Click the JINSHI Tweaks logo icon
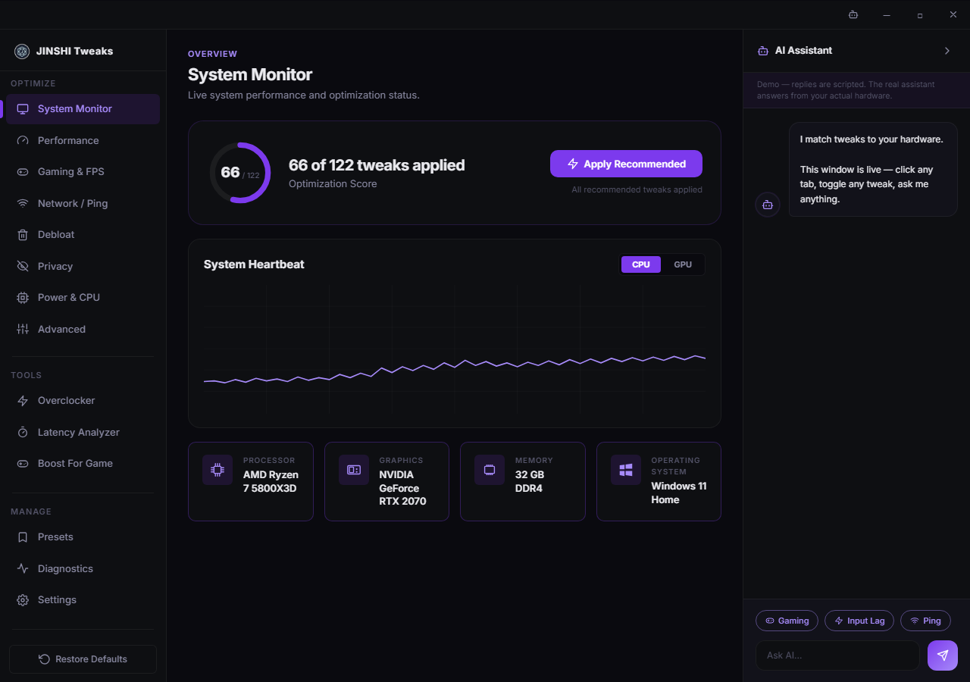Viewport: 970px width, 682px height. pyautogui.click(x=22, y=52)
